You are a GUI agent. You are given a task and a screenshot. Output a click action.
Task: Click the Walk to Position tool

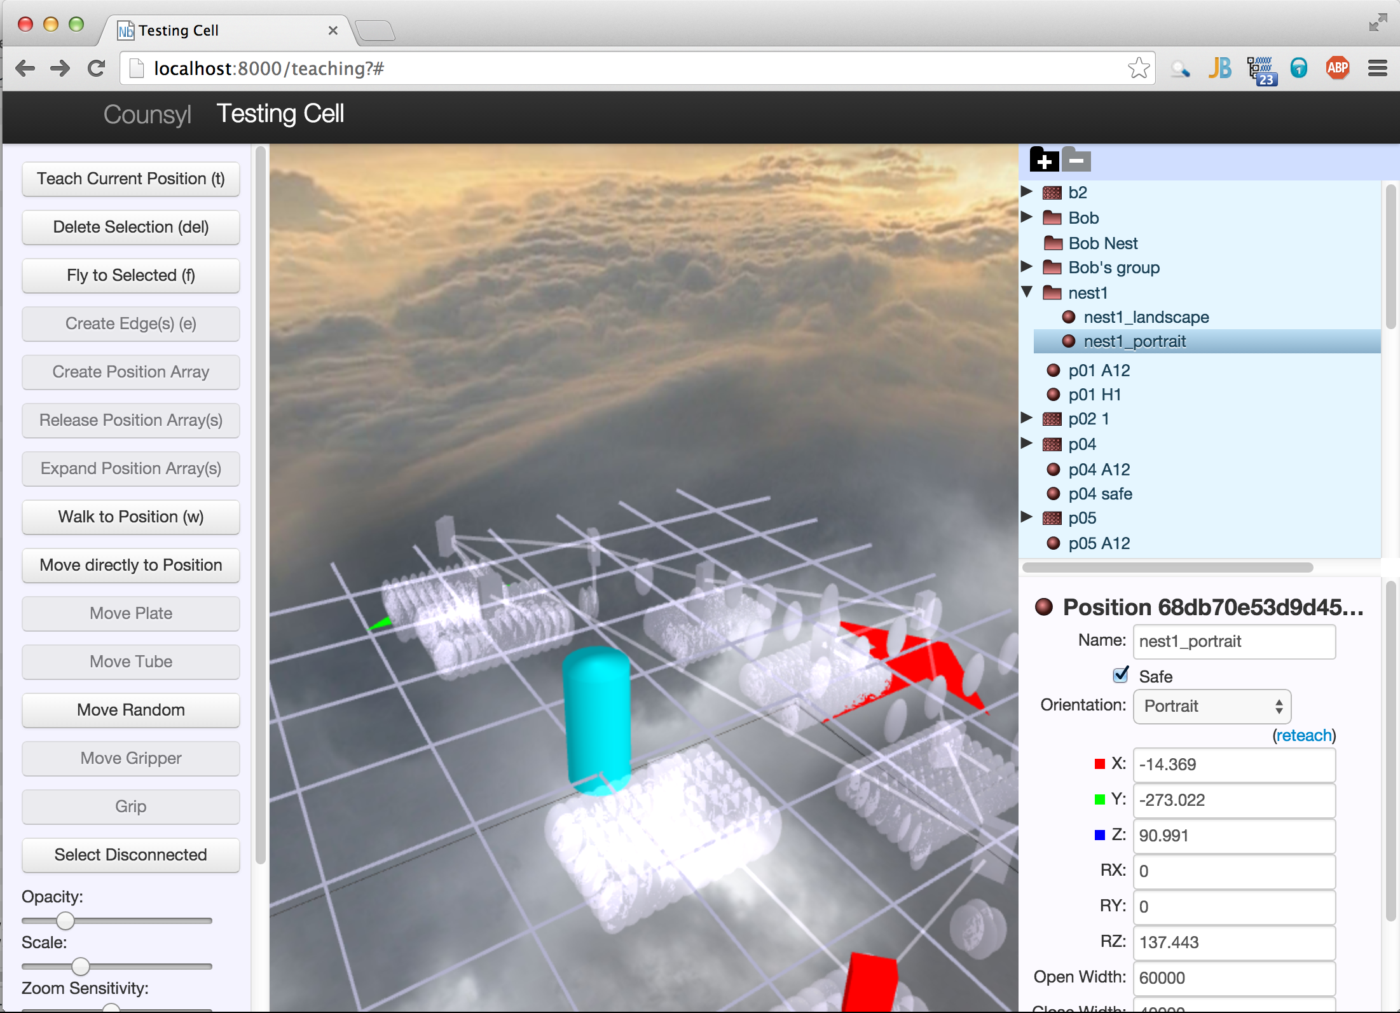click(130, 516)
